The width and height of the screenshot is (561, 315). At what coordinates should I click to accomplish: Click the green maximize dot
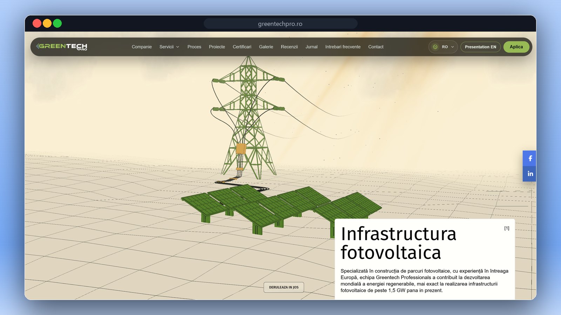[57, 23]
